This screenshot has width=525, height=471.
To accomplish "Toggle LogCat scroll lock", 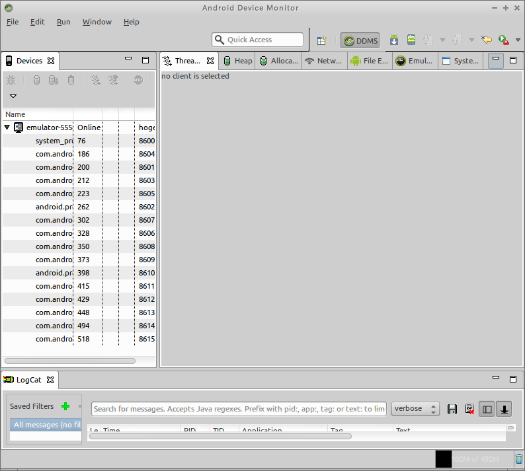I will point(505,409).
